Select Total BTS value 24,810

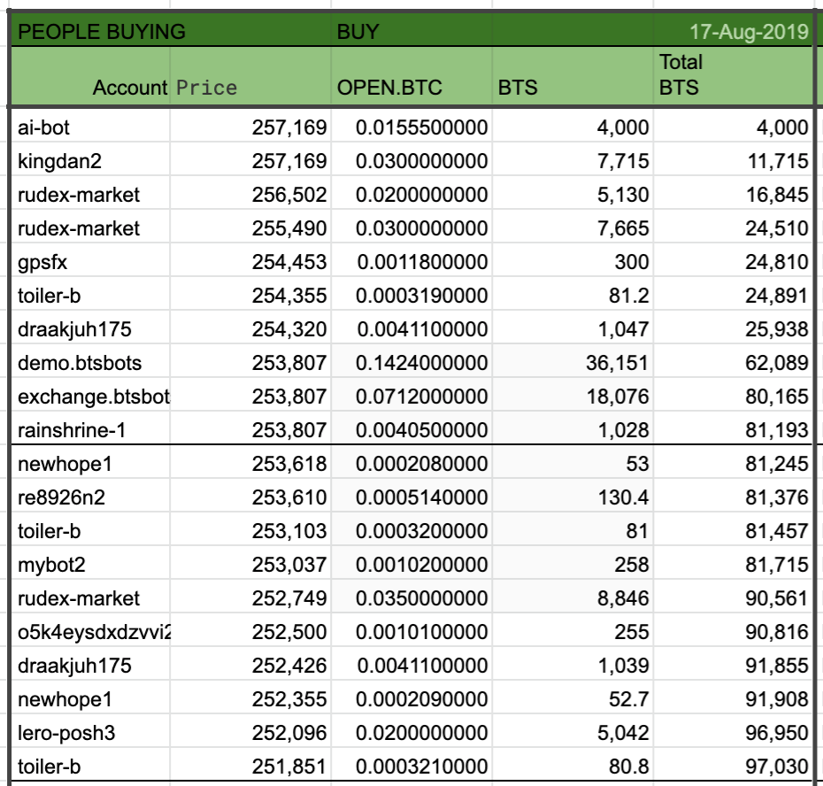click(x=733, y=261)
